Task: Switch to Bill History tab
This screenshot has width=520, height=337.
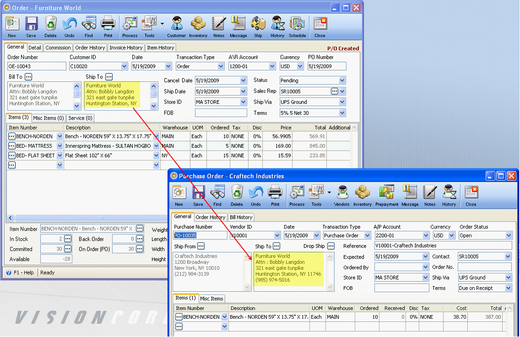Action: 241,217
